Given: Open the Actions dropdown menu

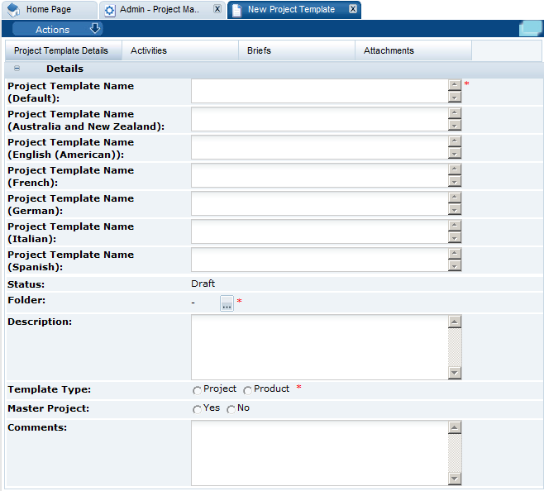Looking at the screenshot, I should tap(57, 29).
